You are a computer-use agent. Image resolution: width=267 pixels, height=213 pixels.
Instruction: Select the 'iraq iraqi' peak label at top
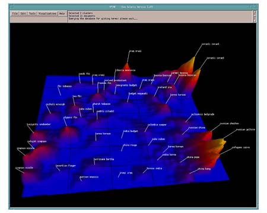(x=135, y=51)
